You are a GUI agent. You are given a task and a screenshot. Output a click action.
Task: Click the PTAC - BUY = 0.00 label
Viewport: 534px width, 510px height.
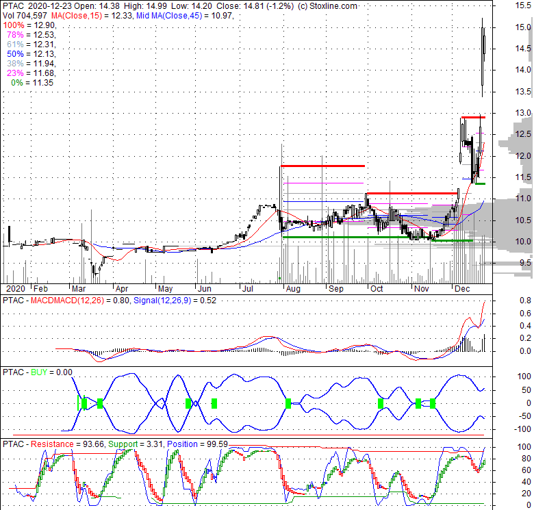(x=38, y=372)
